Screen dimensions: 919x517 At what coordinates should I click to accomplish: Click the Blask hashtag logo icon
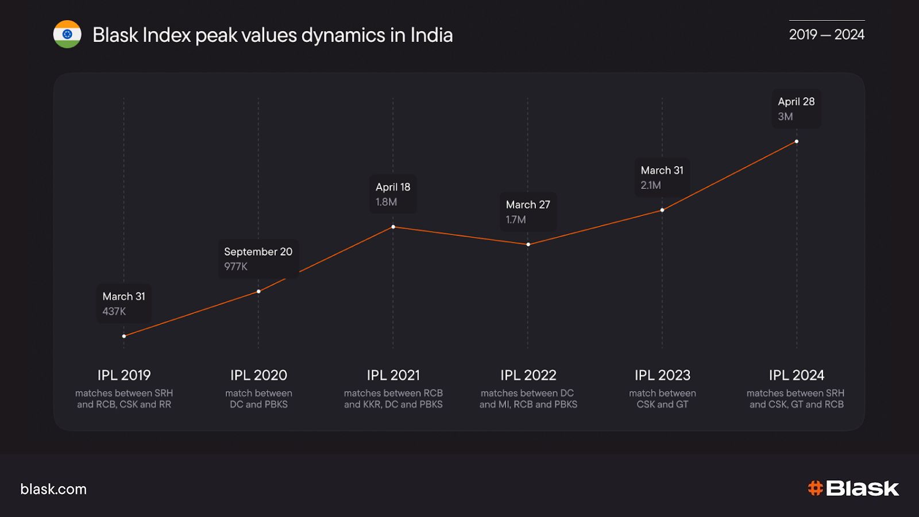(815, 488)
